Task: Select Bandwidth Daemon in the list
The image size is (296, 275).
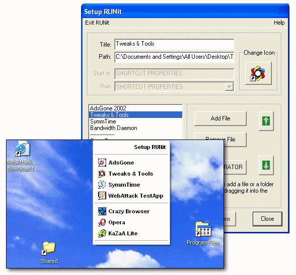Action: (135, 128)
